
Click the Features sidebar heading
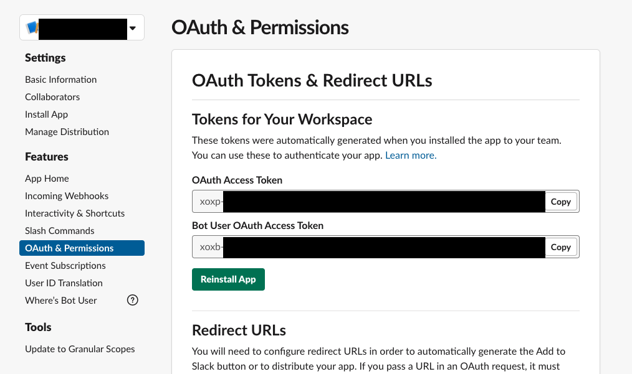point(46,157)
